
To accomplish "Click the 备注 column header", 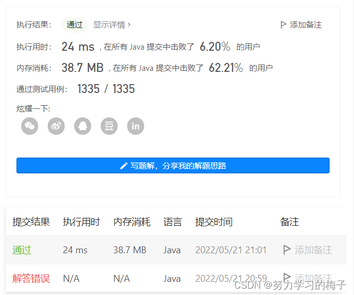I will [x=290, y=222].
